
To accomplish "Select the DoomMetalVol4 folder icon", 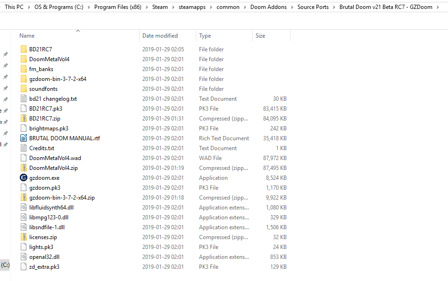I will click(24, 59).
